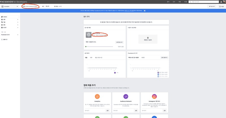
Task: Click the purple Audience Network icon
Action: 126,96
